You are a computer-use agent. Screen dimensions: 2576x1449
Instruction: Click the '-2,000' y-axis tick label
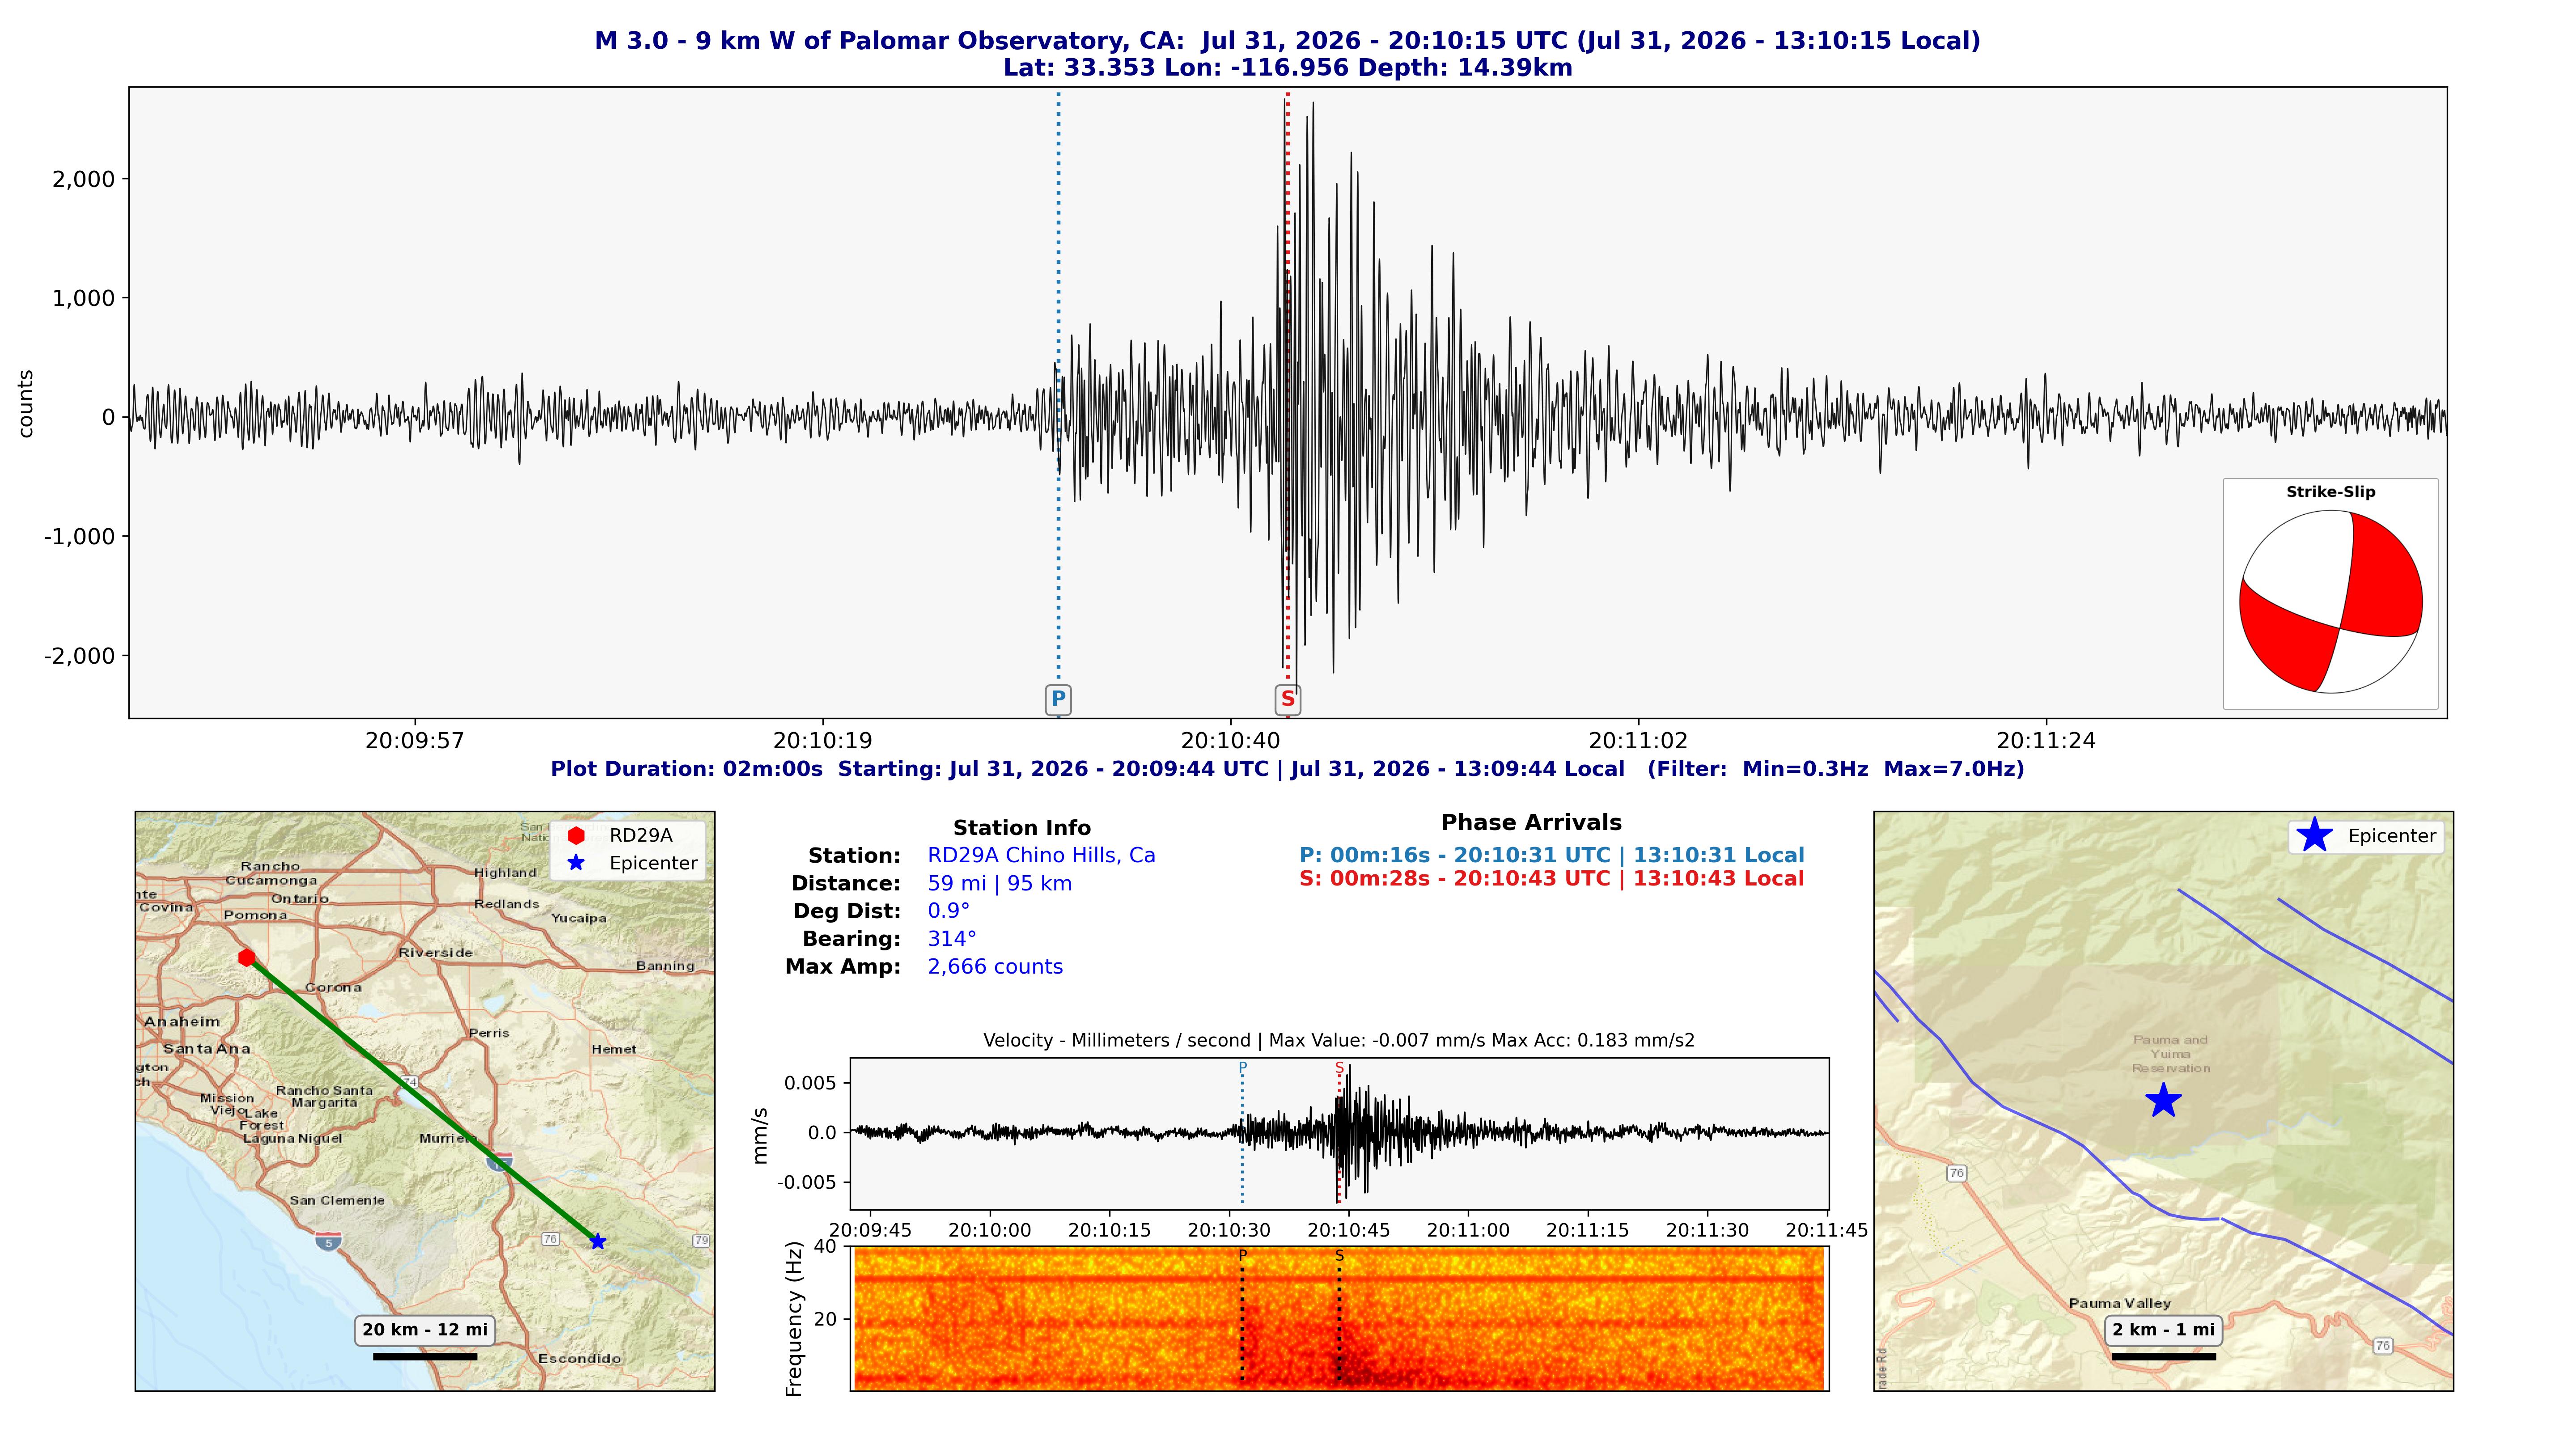(x=80, y=656)
